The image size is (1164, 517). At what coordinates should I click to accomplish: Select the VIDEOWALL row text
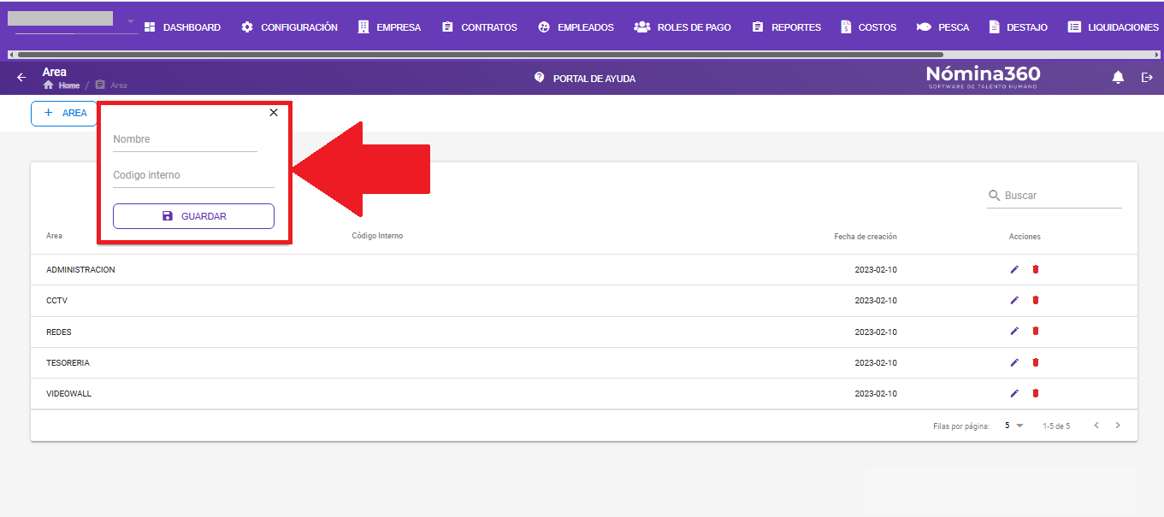[68, 394]
